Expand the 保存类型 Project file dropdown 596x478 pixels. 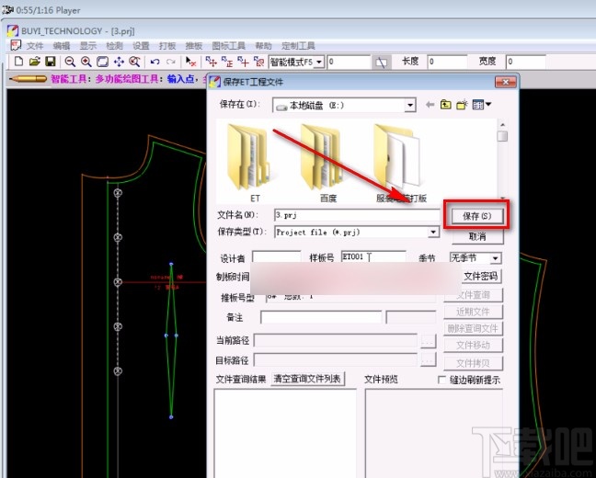pos(433,232)
